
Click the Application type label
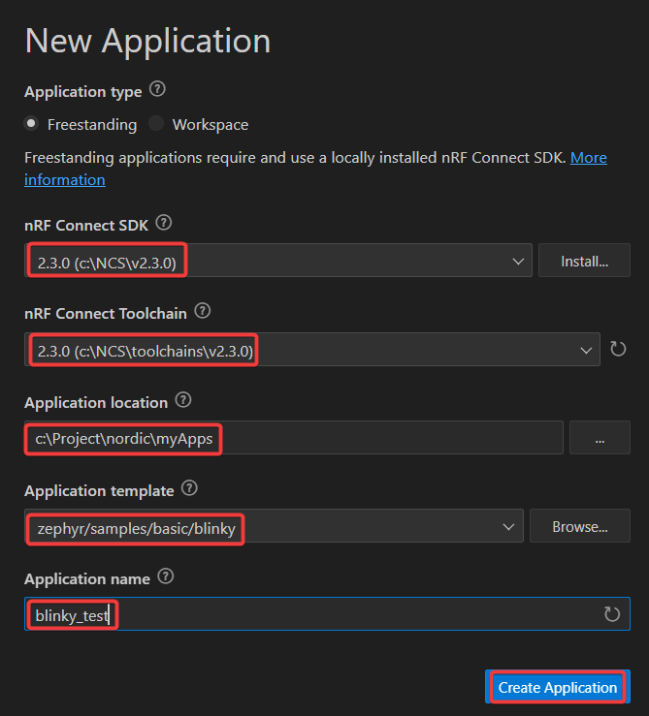tap(83, 92)
